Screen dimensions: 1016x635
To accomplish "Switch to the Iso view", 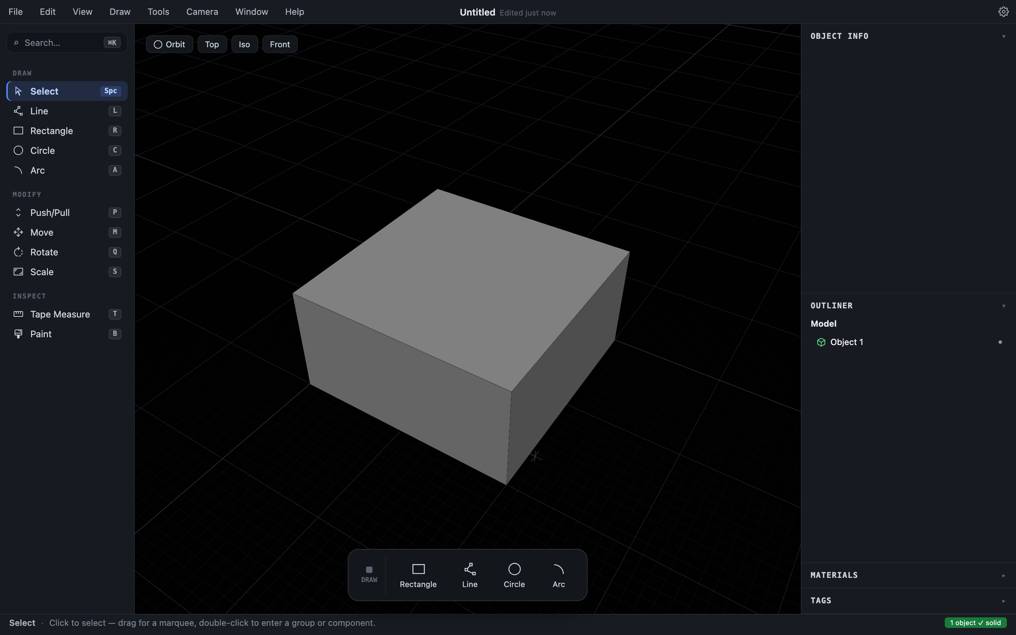I will pos(244,44).
